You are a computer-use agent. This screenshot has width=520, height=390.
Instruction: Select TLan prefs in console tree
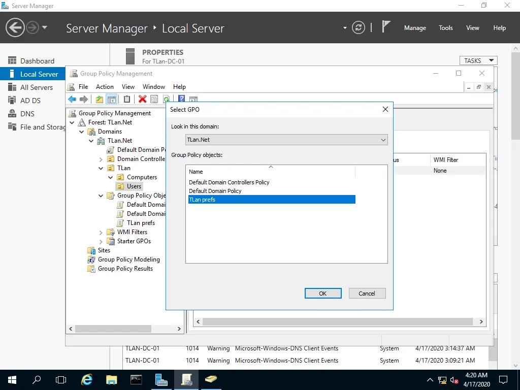pos(141,223)
